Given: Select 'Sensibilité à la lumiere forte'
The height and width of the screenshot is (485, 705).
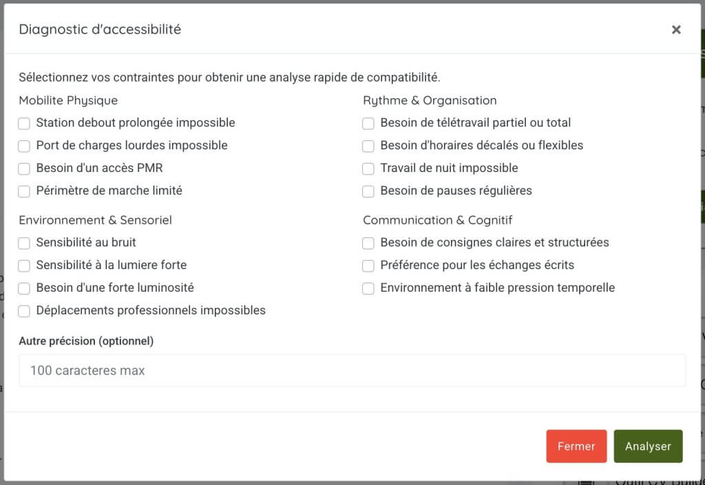Looking at the screenshot, I should coord(25,266).
